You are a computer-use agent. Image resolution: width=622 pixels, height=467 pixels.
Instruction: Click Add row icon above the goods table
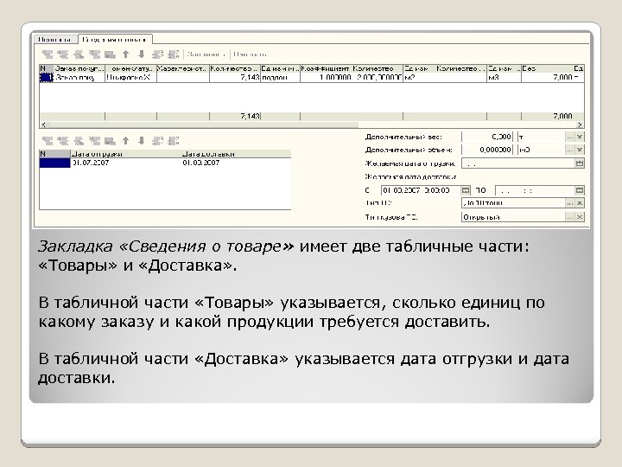pos(48,54)
